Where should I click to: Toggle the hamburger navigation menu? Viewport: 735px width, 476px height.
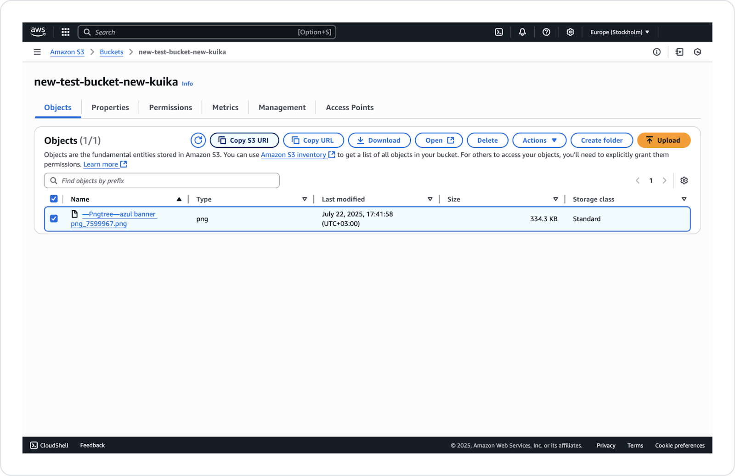(37, 52)
